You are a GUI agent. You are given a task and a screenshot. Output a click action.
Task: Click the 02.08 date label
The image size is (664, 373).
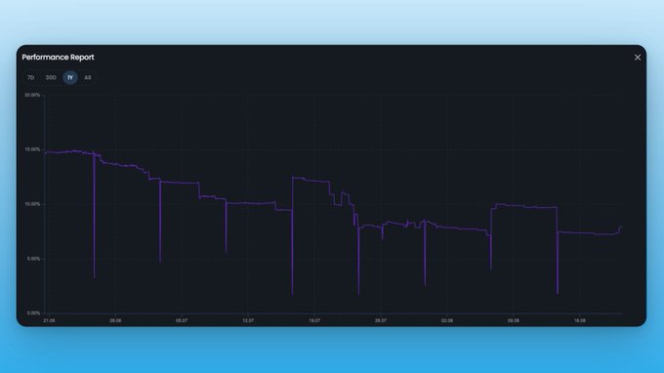[x=447, y=321]
